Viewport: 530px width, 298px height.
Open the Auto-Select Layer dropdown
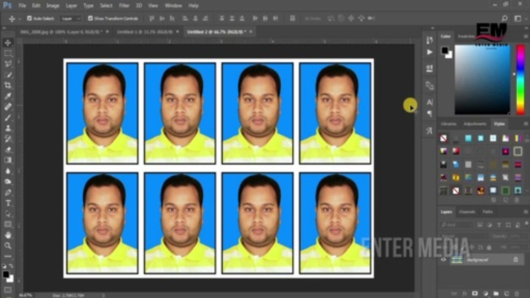[70, 19]
